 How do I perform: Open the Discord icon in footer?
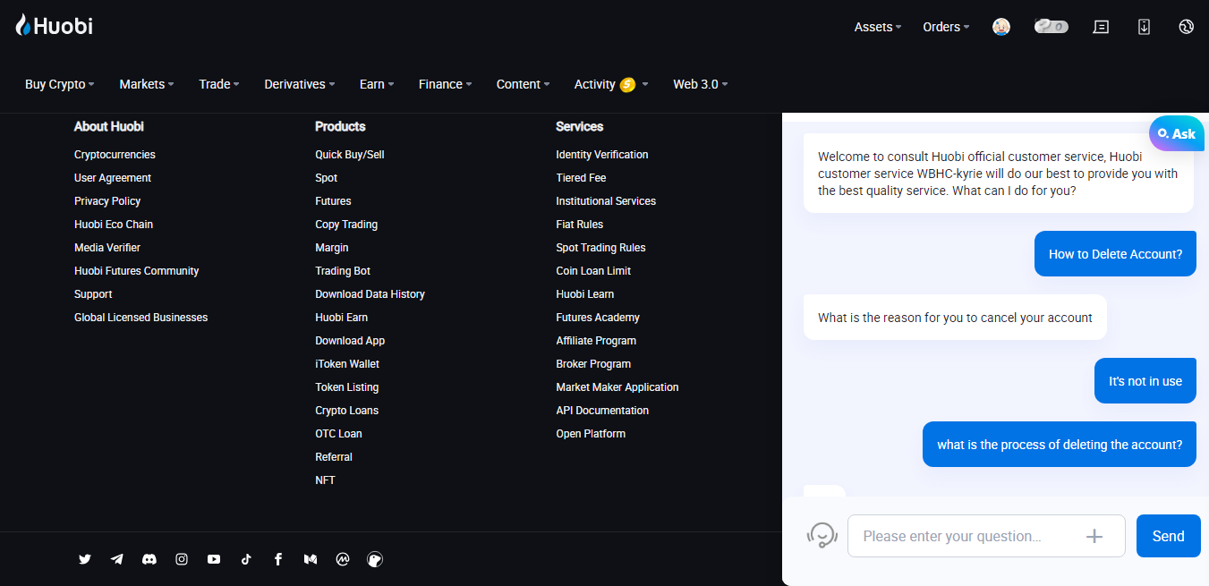pos(149,559)
